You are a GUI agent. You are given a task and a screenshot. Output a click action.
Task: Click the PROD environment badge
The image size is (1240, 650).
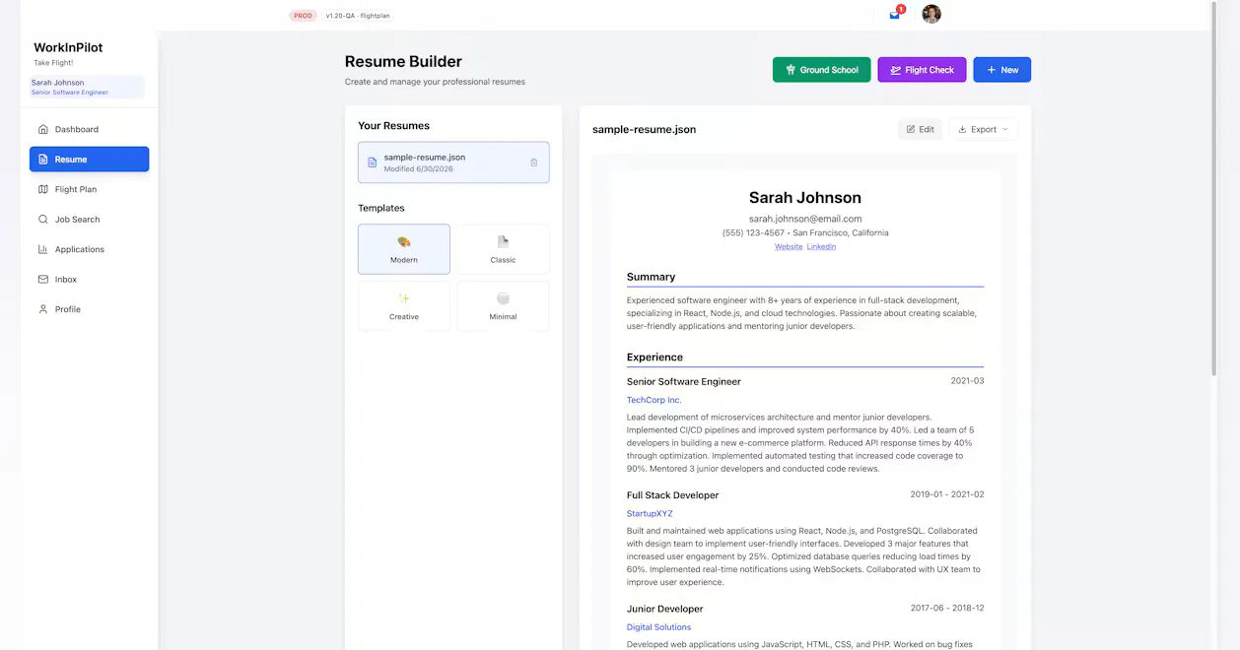pyautogui.click(x=304, y=16)
